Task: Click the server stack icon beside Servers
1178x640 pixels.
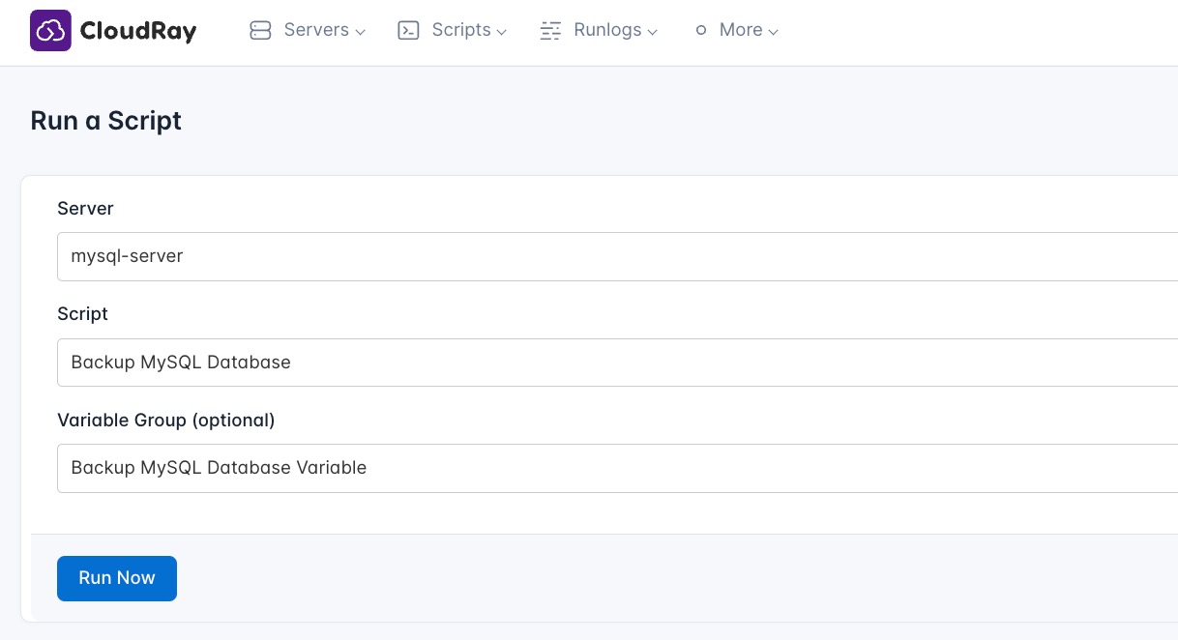Action: click(260, 30)
